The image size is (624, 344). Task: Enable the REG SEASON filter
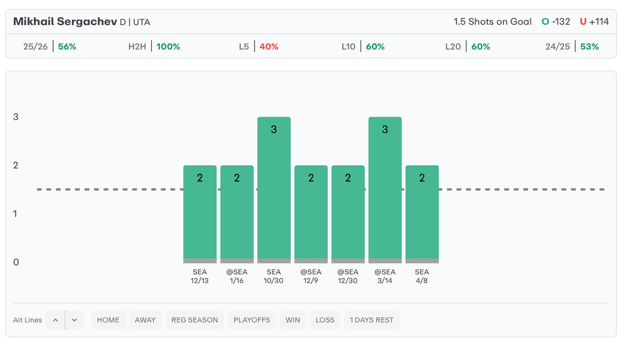(194, 320)
